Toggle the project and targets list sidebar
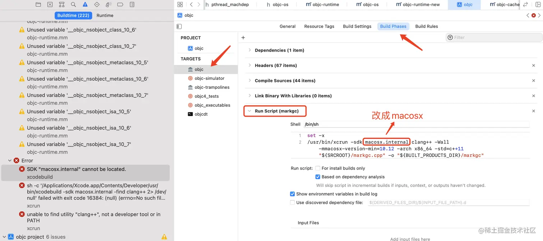Viewport: 543px width, 241px height. pos(179,26)
